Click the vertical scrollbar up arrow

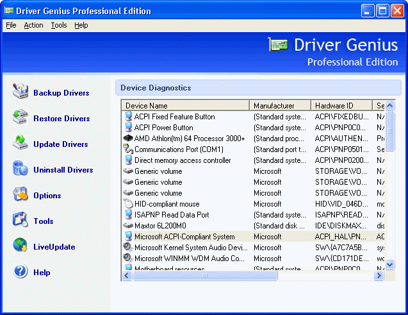(x=389, y=105)
